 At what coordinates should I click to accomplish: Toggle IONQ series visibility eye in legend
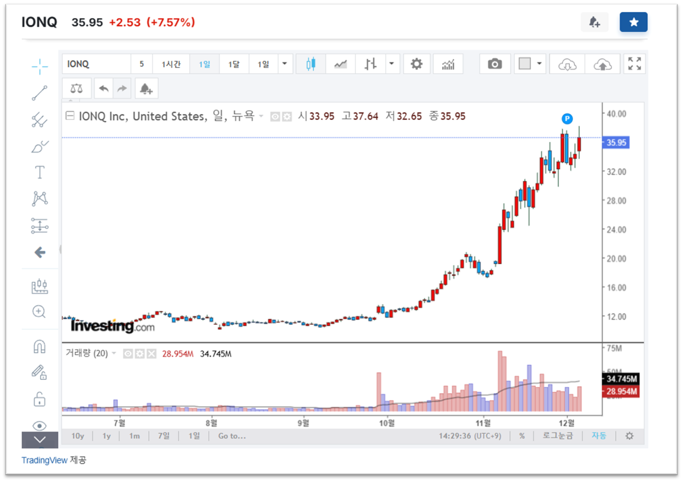[275, 116]
